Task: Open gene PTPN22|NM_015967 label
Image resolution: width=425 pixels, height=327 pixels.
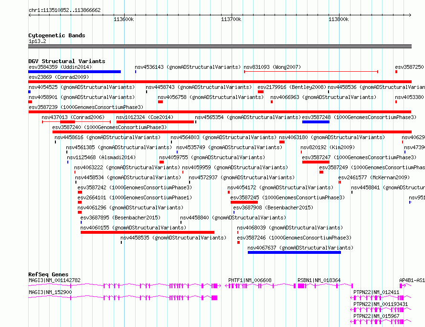Action: (376, 316)
